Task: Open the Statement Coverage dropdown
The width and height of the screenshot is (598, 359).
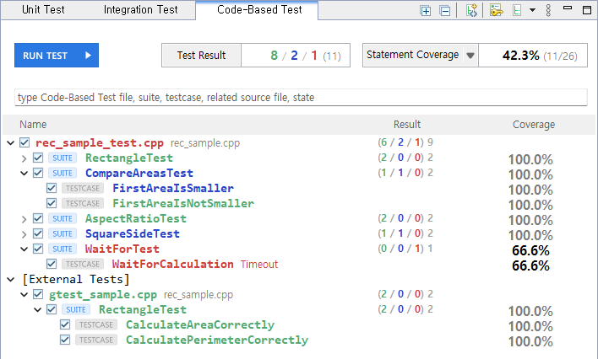Action: 470,56
